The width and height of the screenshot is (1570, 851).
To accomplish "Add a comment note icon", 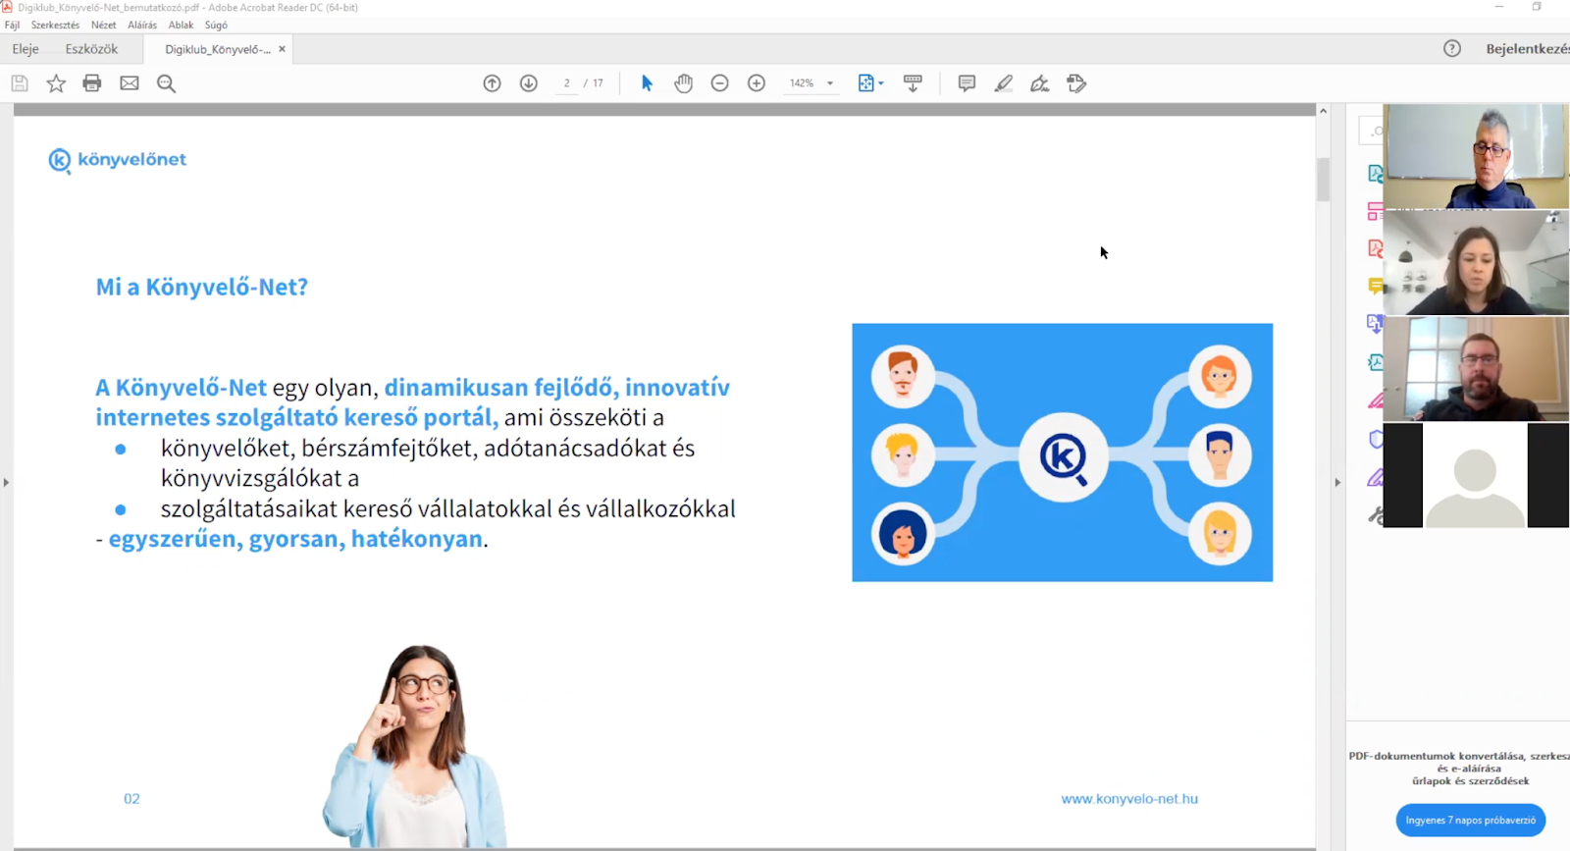I will click(967, 83).
